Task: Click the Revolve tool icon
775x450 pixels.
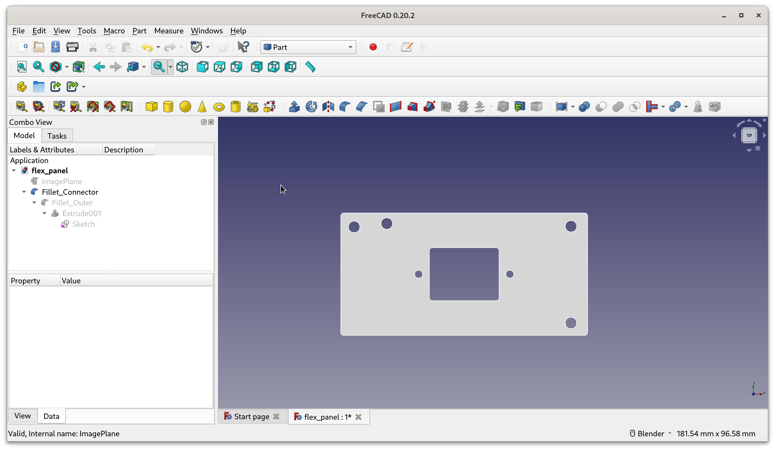Action: [x=311, y=107]
